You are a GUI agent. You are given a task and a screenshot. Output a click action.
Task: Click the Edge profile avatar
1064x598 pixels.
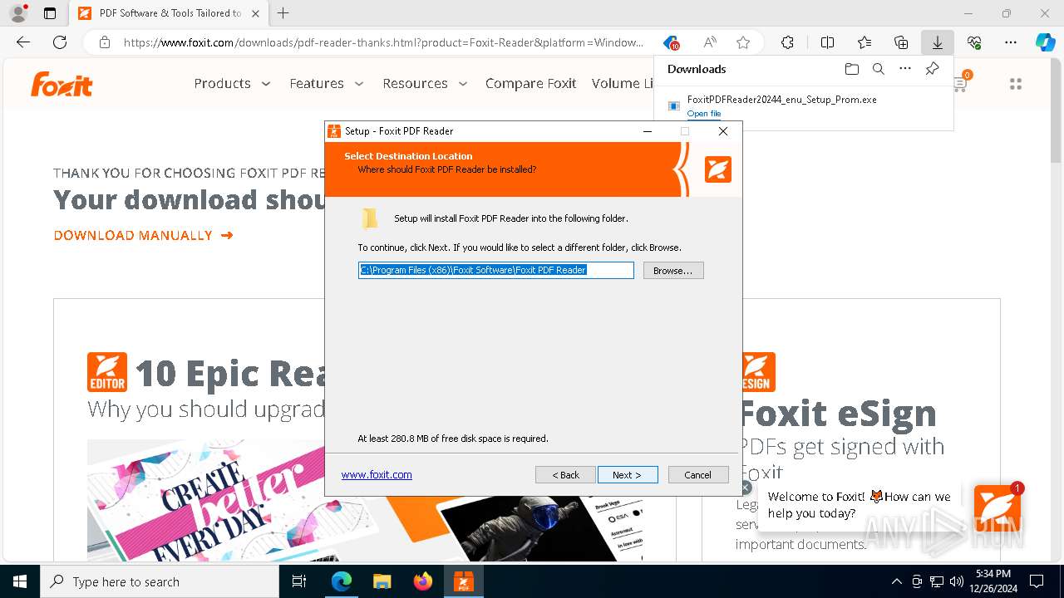(18, 13)
